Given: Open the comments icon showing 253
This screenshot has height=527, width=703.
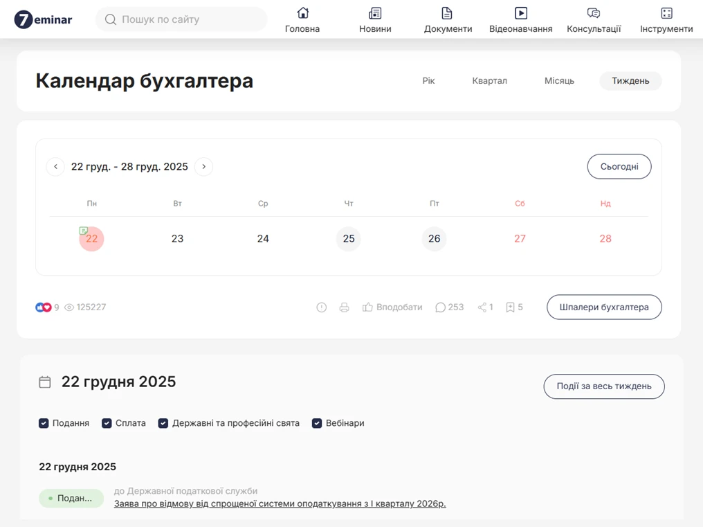Looking at the screenshot, I should pos(441,307).
